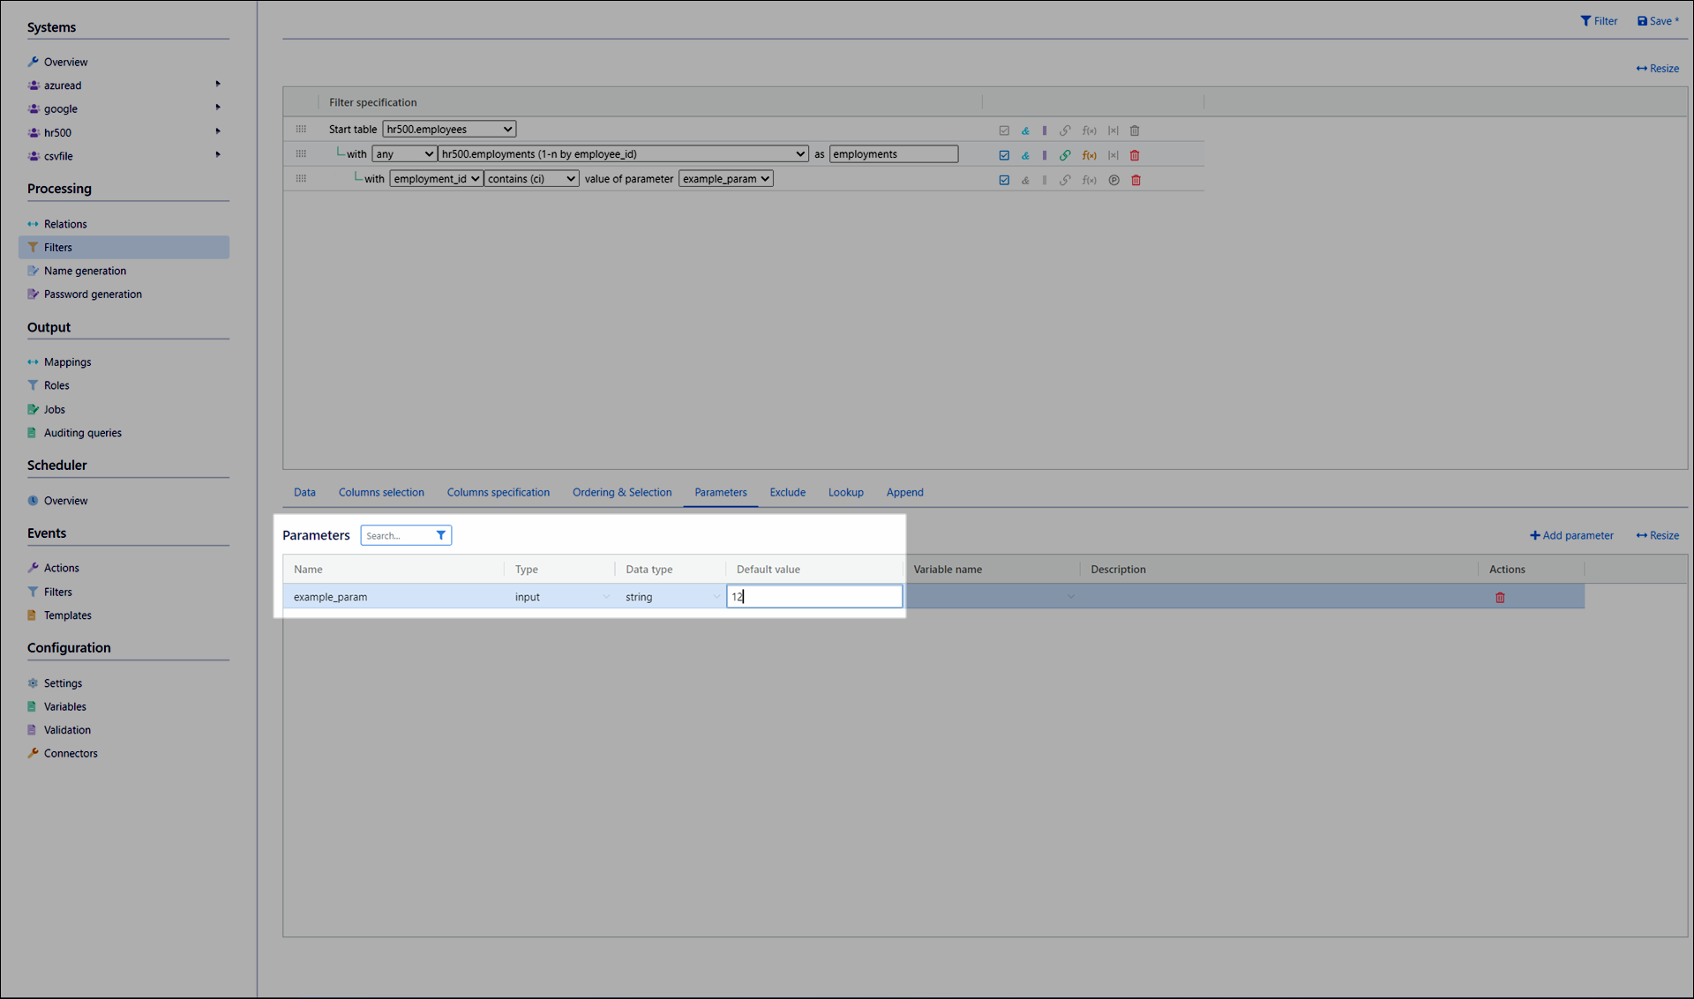Click the Default value input field
This screenshot has width=1694, height=999.
pos(813,597)
